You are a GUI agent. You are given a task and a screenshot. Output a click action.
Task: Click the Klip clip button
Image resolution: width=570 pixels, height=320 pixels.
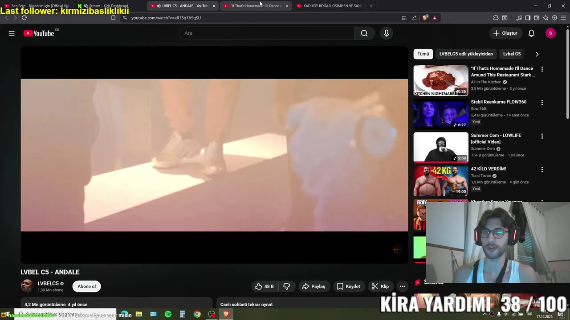pos(380,287)
